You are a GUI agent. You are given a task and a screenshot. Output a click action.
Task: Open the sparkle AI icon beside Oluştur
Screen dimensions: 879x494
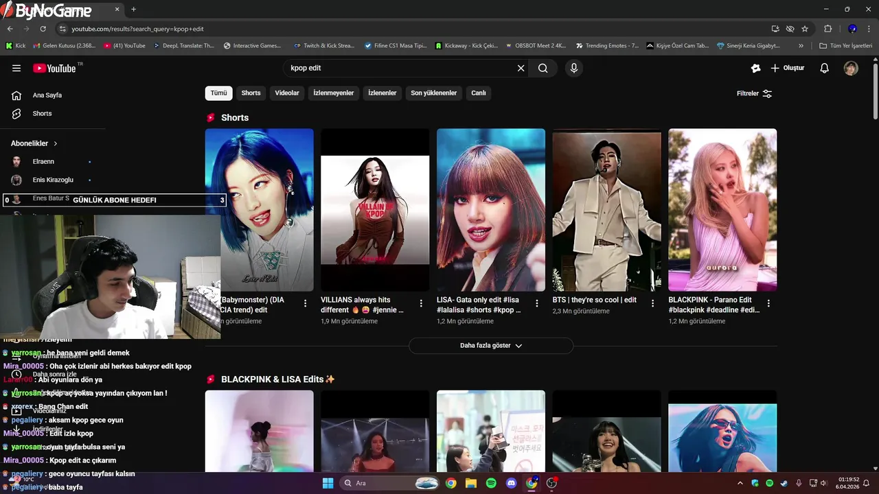click(x=755, y=68)
